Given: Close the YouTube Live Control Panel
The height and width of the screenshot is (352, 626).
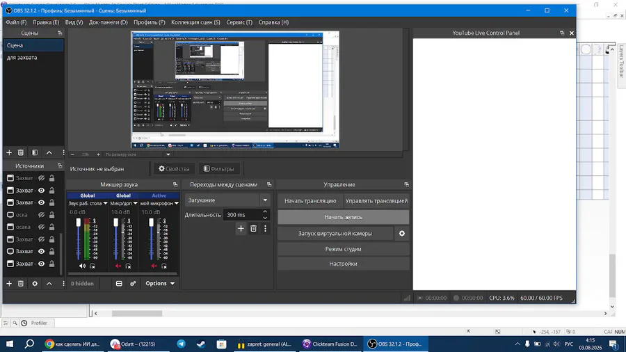Looking at the screenshot, I should pyautogui.click(x=571, y=33).
